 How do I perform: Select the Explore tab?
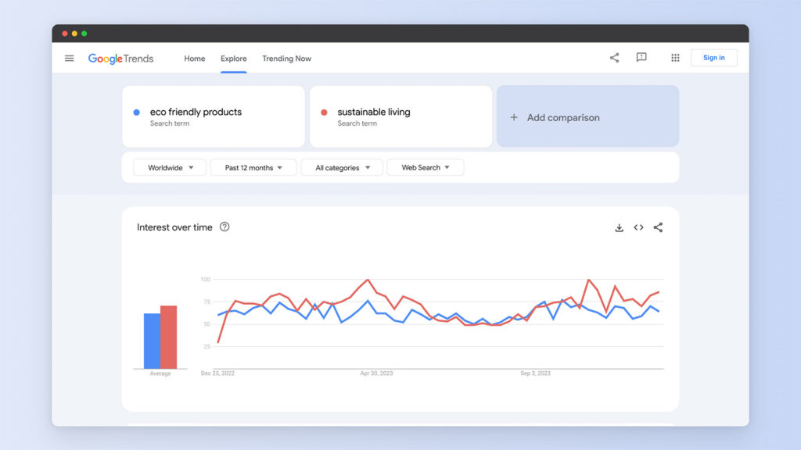tap(233, 59)
